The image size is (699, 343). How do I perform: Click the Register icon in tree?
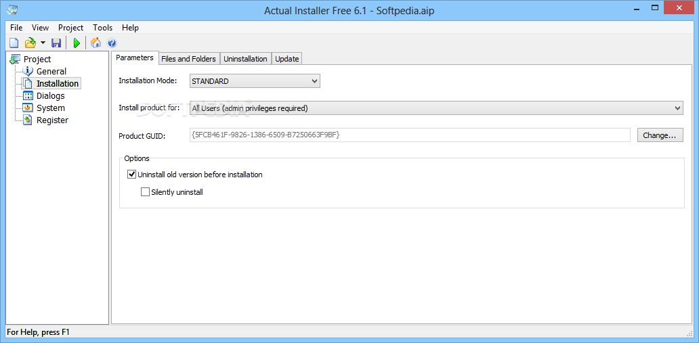(28, 120)
